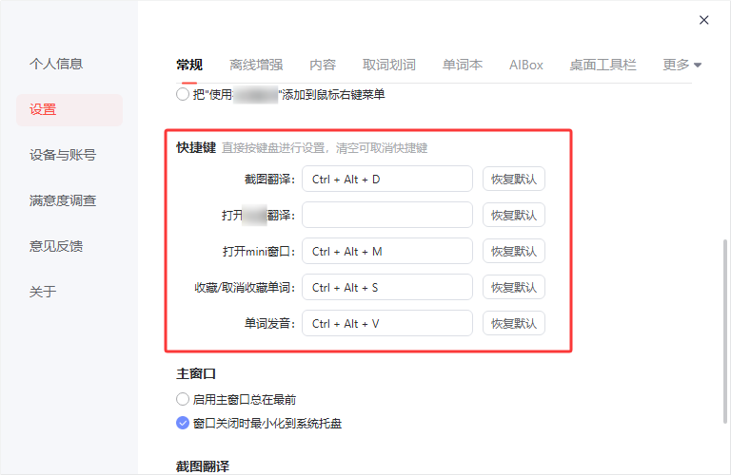Image resolution: width=731 pixels, height=475 pixels.
Task: Open the 内容 tab
Action: point(323,65)
